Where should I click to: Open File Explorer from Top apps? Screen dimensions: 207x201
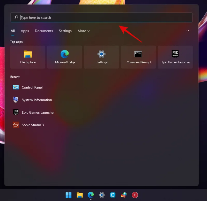point(27,57)
